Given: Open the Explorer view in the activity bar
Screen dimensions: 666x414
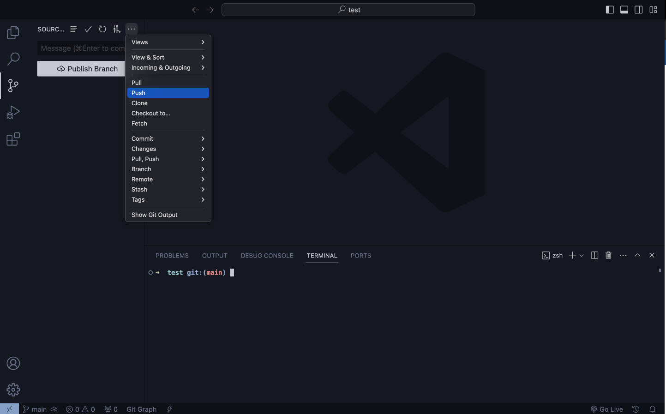Looking at the screenshot, I should pyautogui.click(x=13, y=32).
